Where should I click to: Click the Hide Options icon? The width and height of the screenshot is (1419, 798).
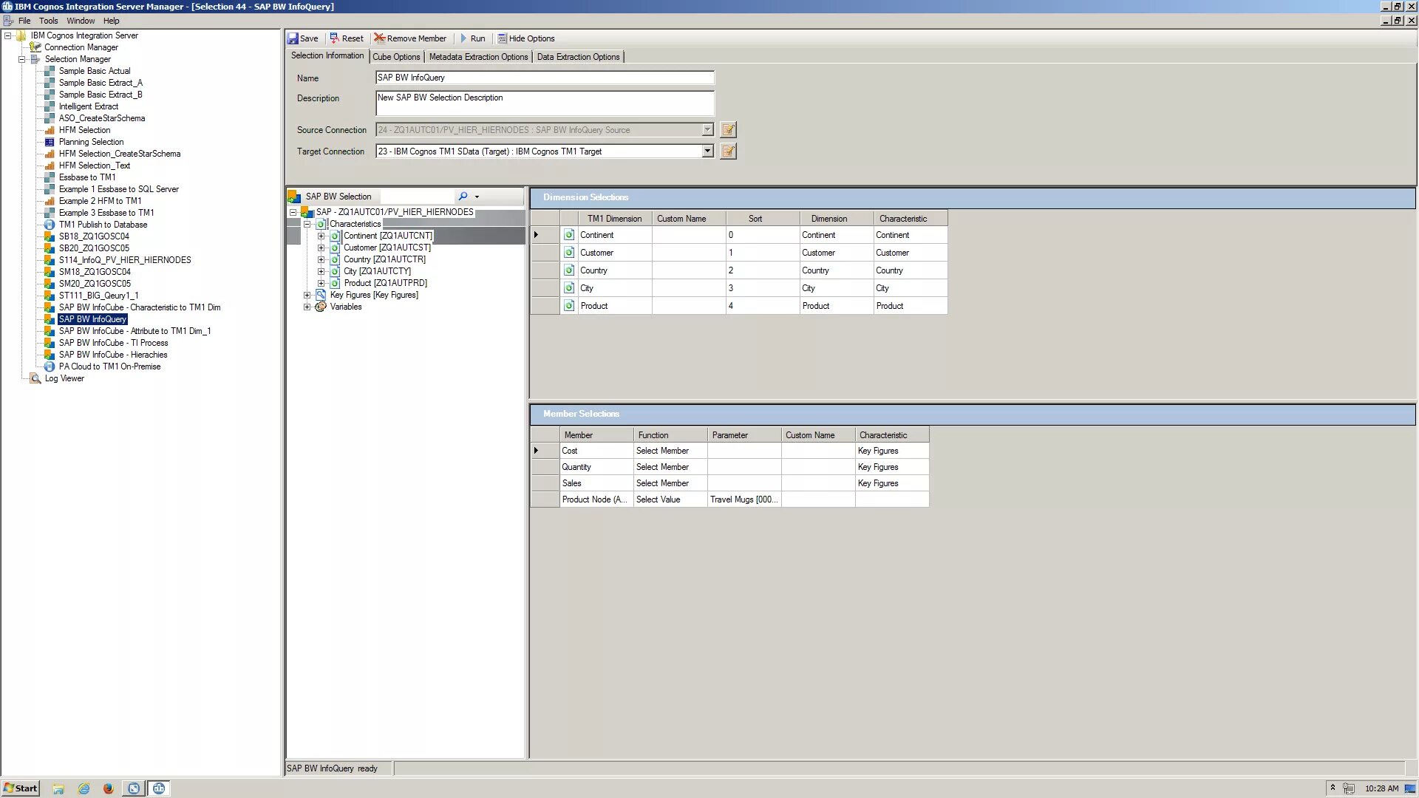[x=501, y=38]
